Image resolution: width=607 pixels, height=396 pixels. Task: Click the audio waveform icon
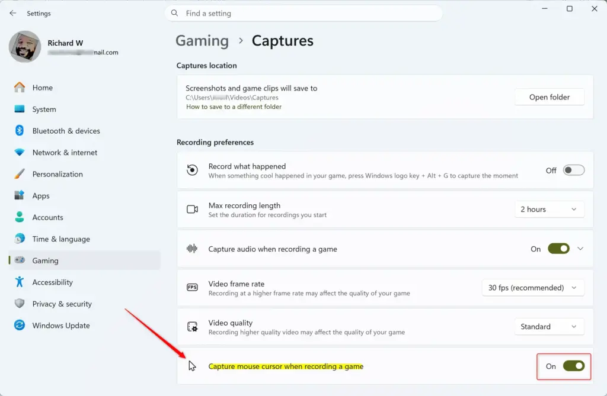(192, 248)
